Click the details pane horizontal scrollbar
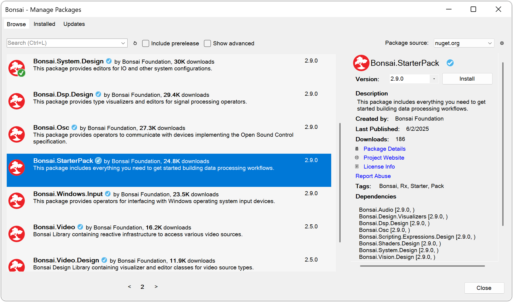 click(x=422, y=266)
